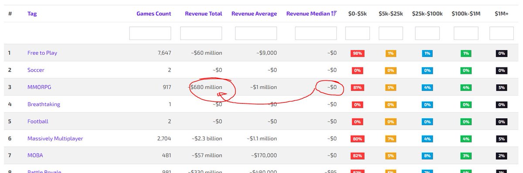The height and width of the screenshot is (173, 523).
Task: Focus the Revenue Average filter input
Action: click(256, 33)
